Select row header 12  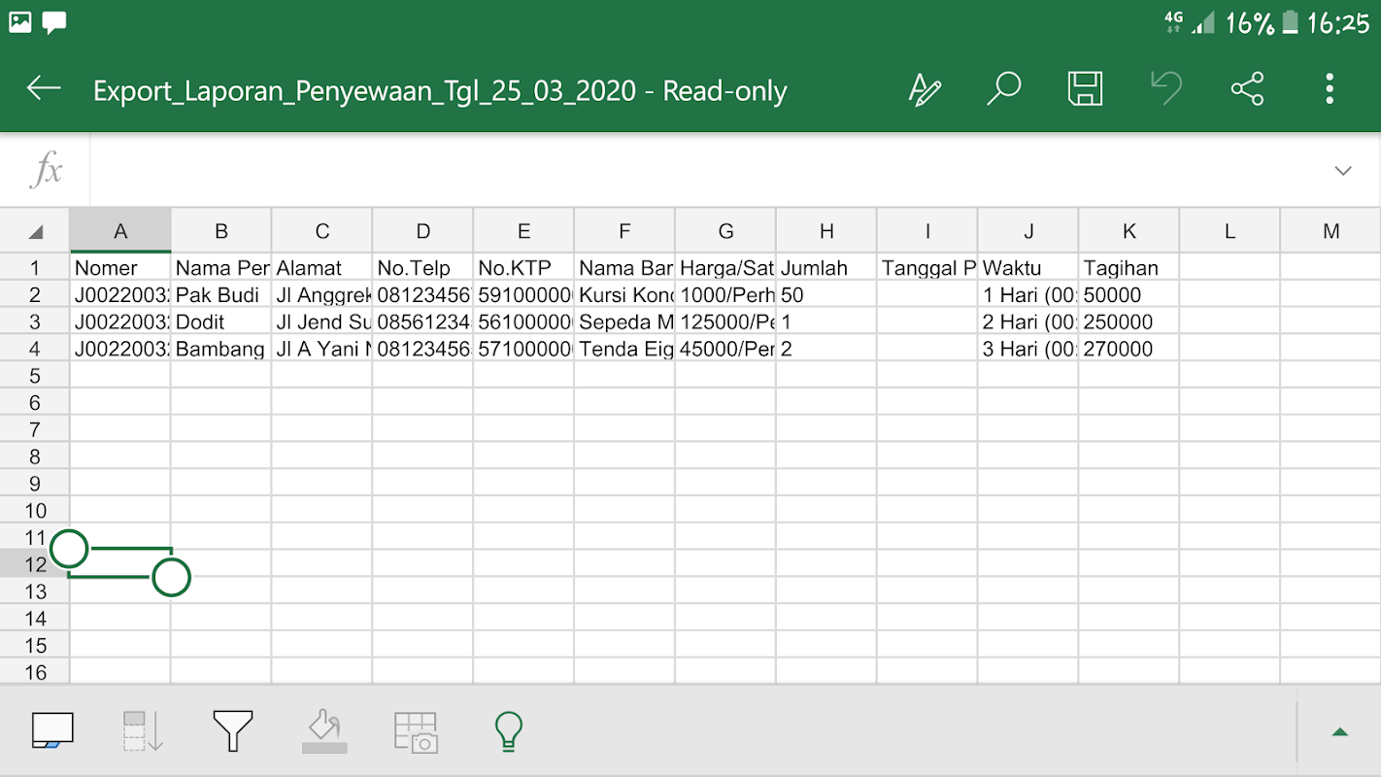(35, 564)
